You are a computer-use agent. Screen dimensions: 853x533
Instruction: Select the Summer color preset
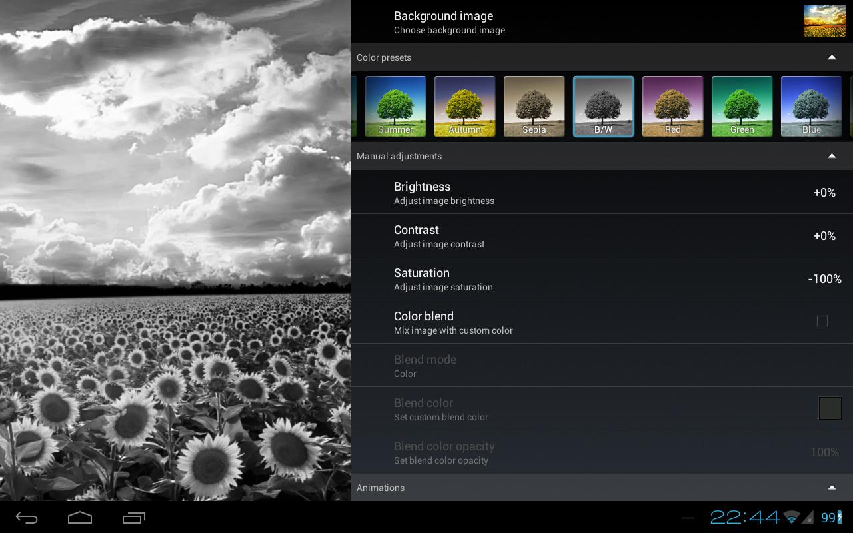click(x=395, y=107)
